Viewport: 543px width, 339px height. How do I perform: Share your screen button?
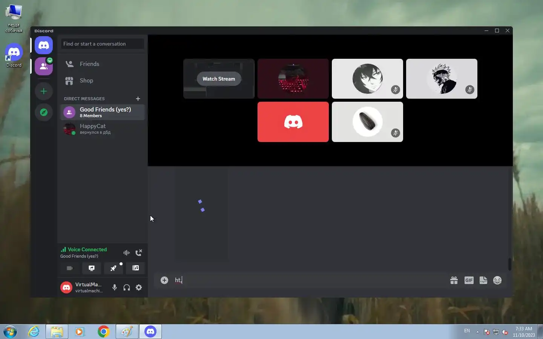(92, 268)
